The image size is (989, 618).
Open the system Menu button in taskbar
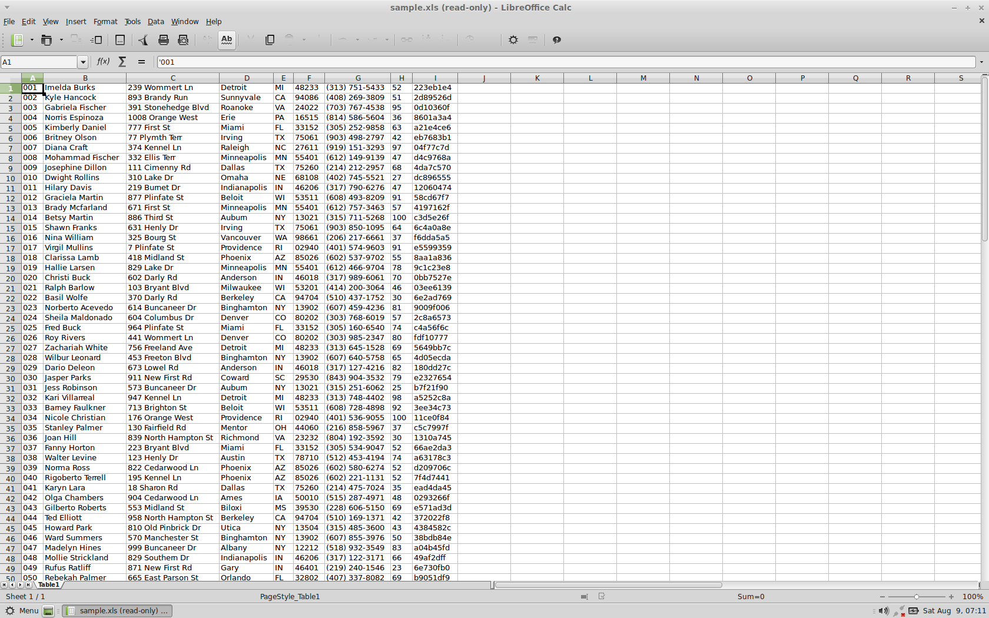click(x=22, y=611)
